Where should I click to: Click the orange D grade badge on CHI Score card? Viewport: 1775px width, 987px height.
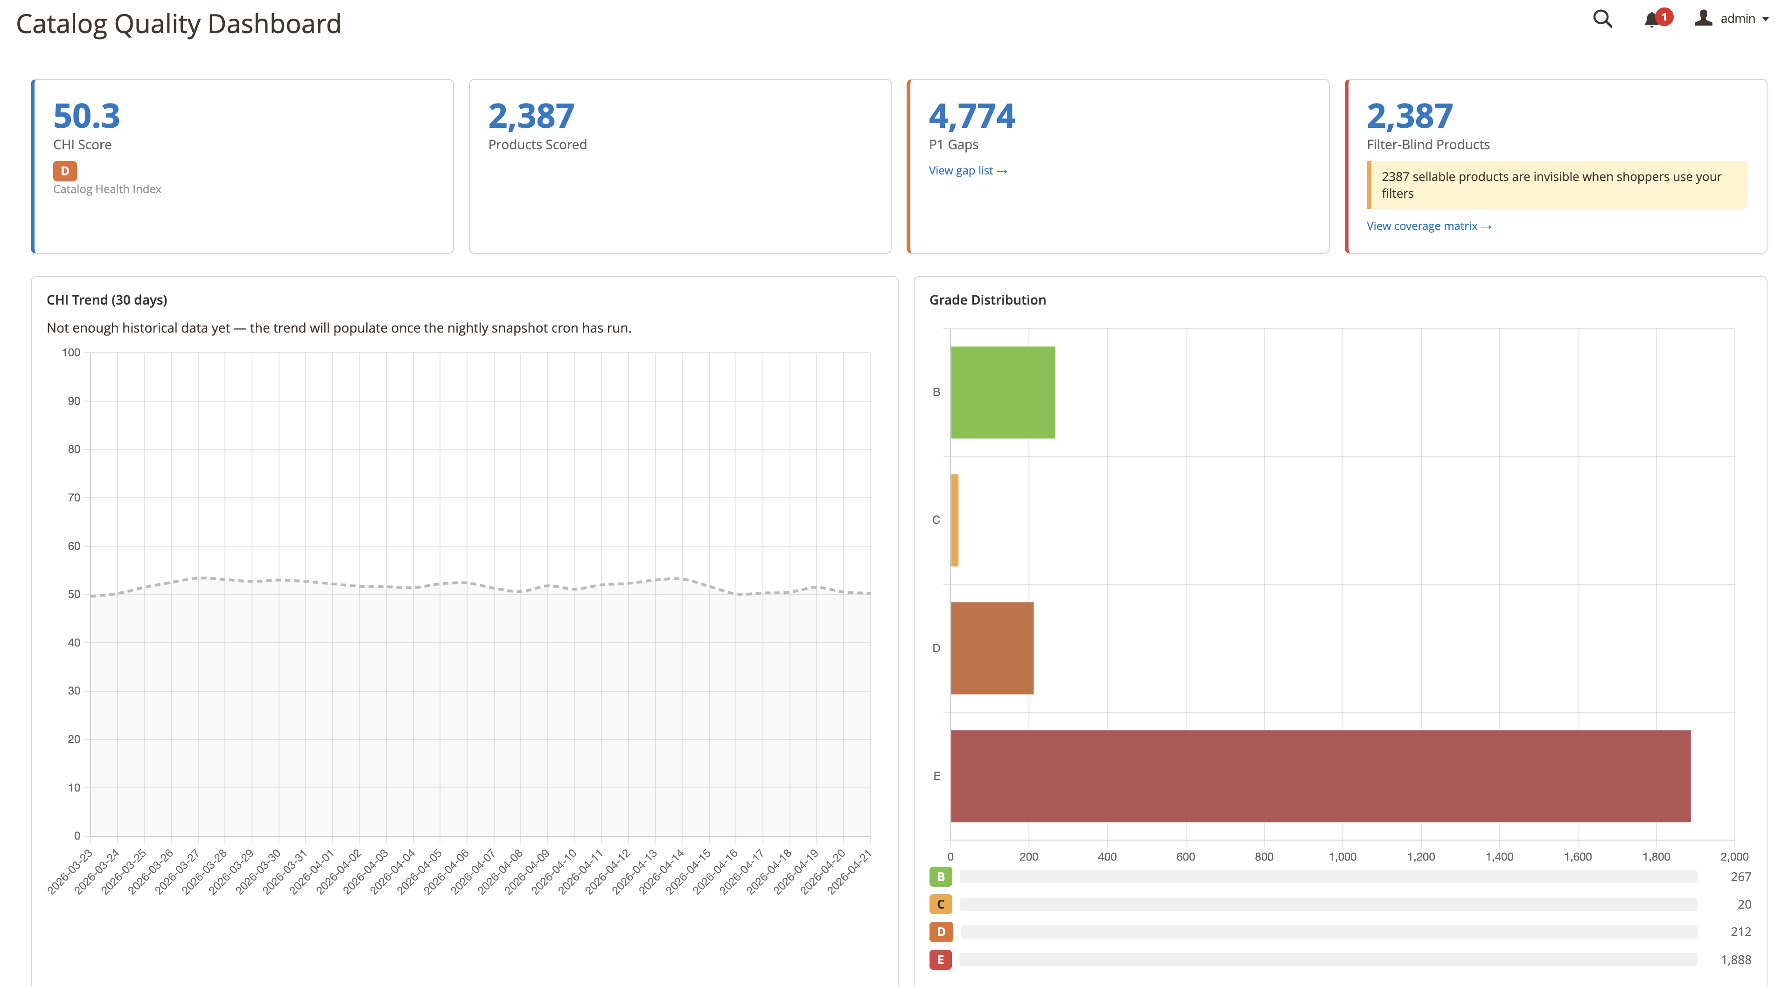65,171
